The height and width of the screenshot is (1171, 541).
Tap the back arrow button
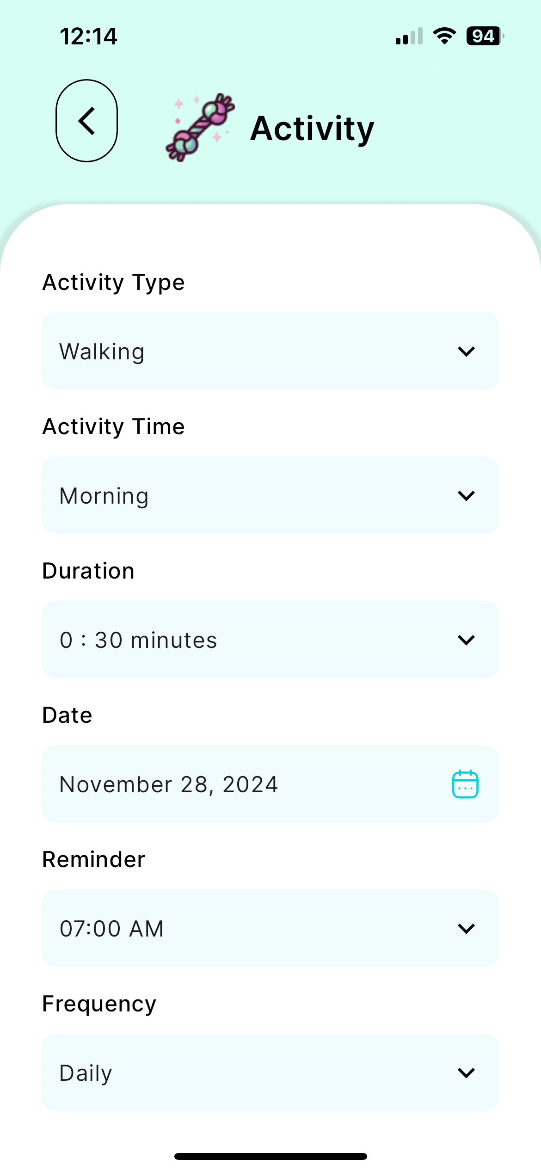tap(86, 121)
